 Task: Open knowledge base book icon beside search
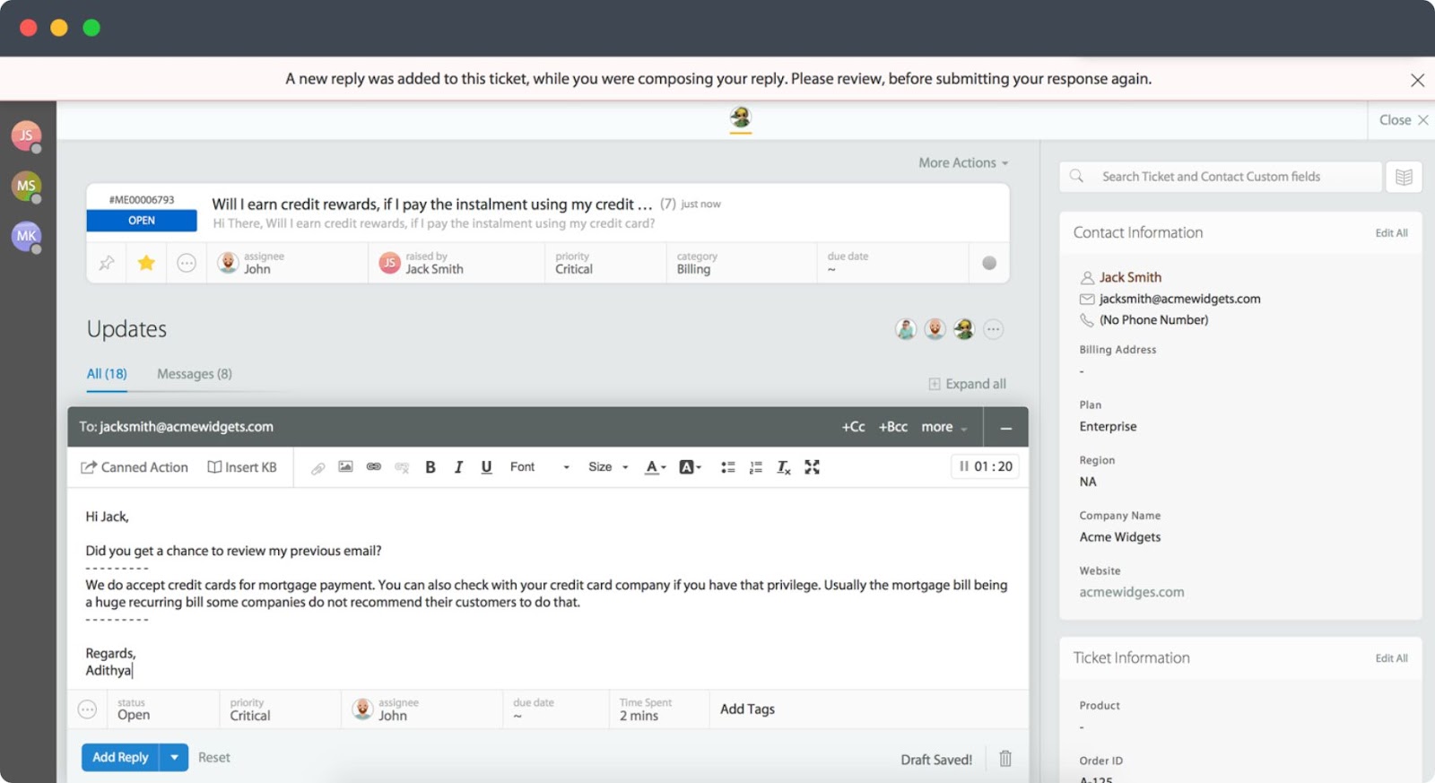tap(1404, 177)
